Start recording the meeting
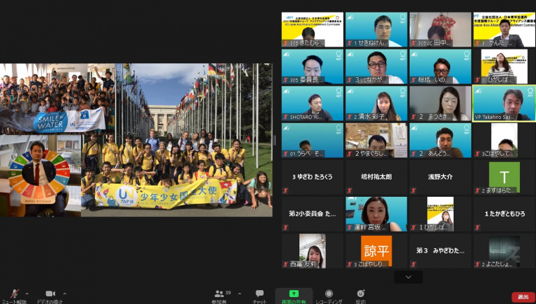The width and height of the screenshot is (536, 304). pos(329,295)
